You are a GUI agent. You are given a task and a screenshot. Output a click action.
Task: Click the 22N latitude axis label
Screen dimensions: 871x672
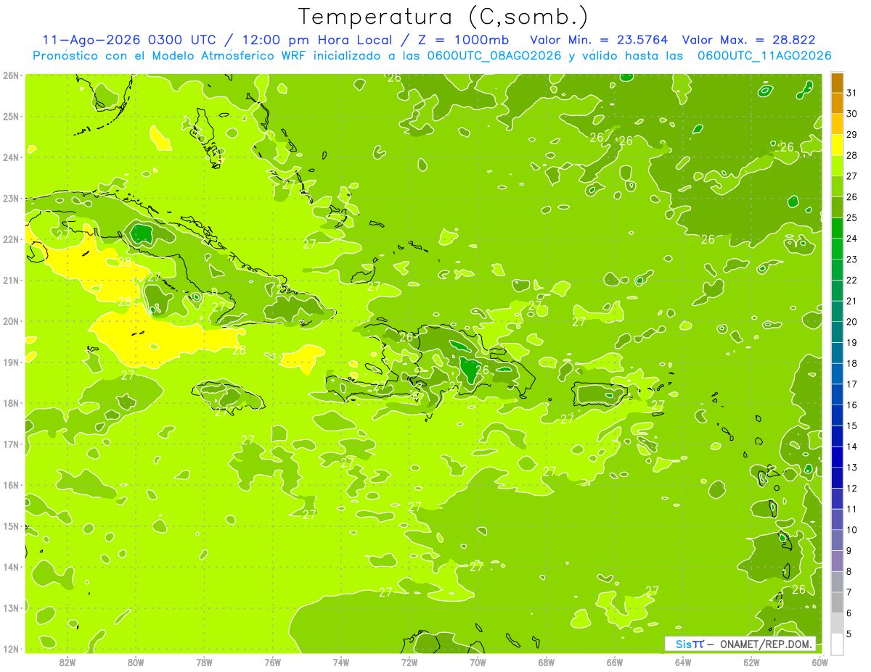11,238
